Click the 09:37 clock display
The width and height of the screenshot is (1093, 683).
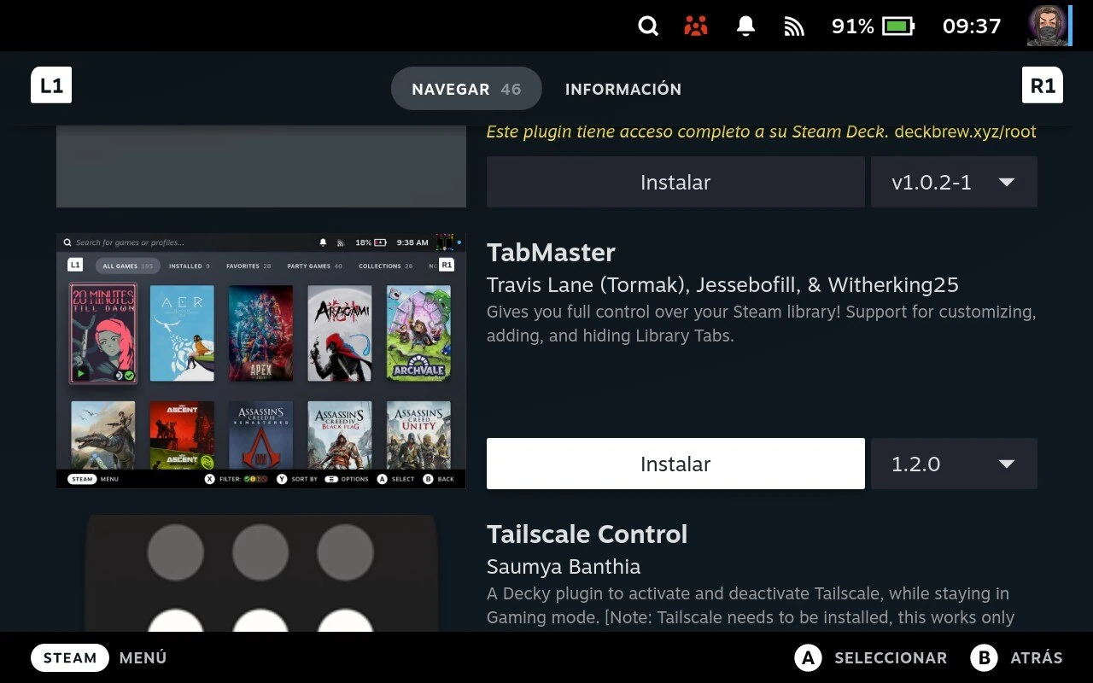tap(971, 26)
